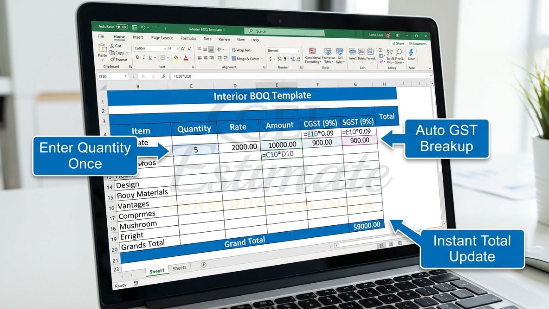This screenshot has height=309, width=549.
Task: Toggle bold formatting on the selection
Action: pyautogui.click(x=137, y=57)
